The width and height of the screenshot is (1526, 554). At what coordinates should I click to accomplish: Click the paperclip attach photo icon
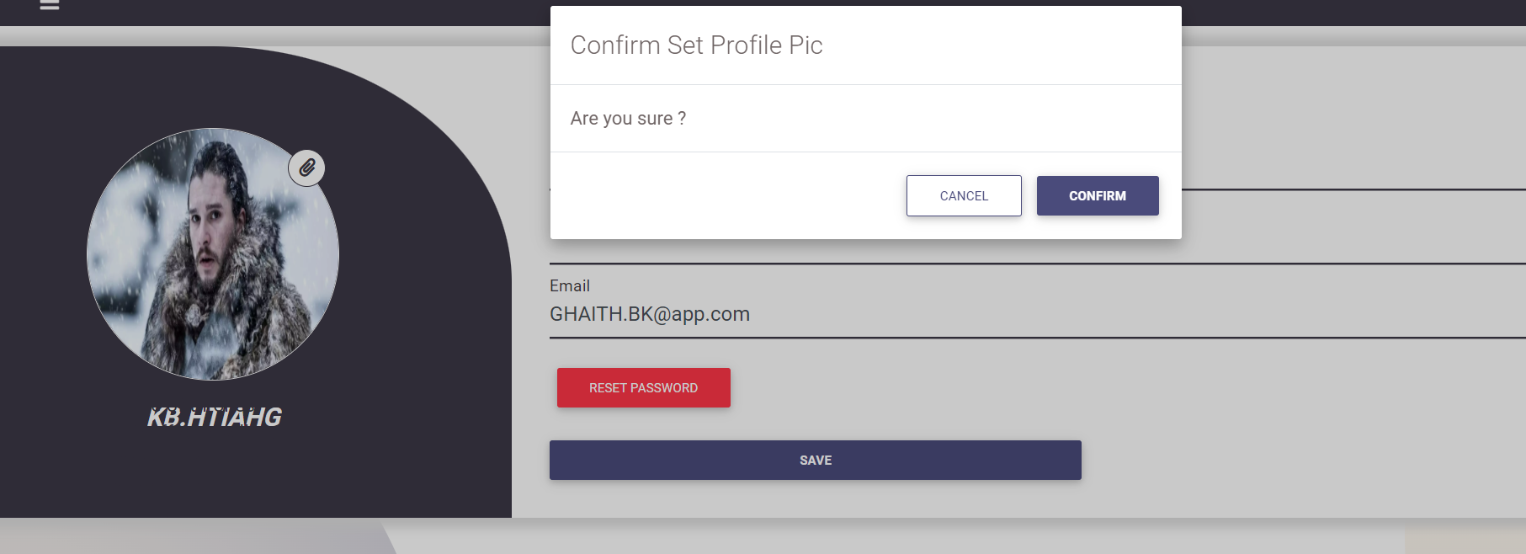pyautogui.click(x=307, y=168)
